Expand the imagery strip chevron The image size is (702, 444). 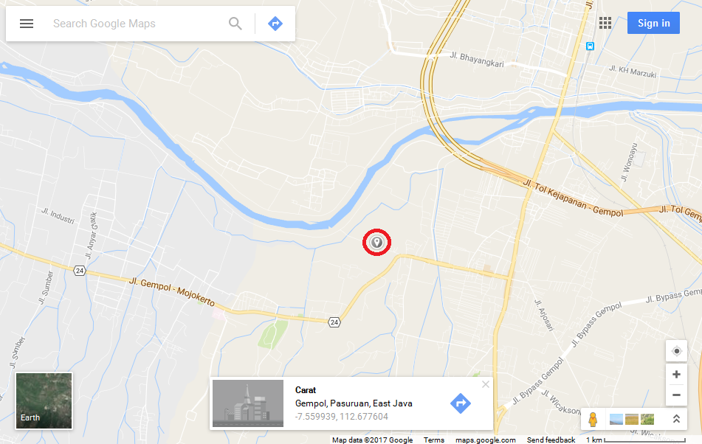[676, 419]
